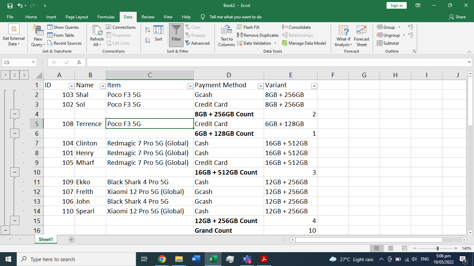This screenshot has height=266, width=474.
Task: Toggle the Filter button
Action: (x=176, y=35)
